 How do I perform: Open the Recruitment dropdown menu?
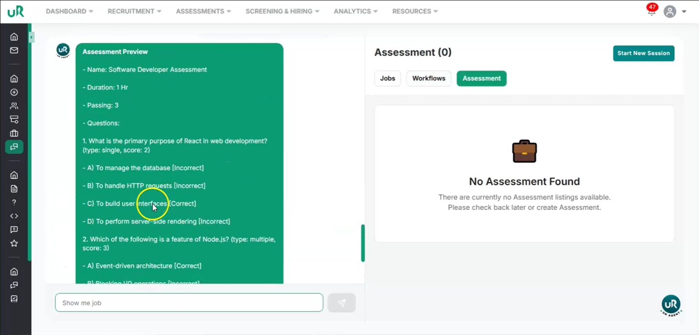(x=134, y=11)
